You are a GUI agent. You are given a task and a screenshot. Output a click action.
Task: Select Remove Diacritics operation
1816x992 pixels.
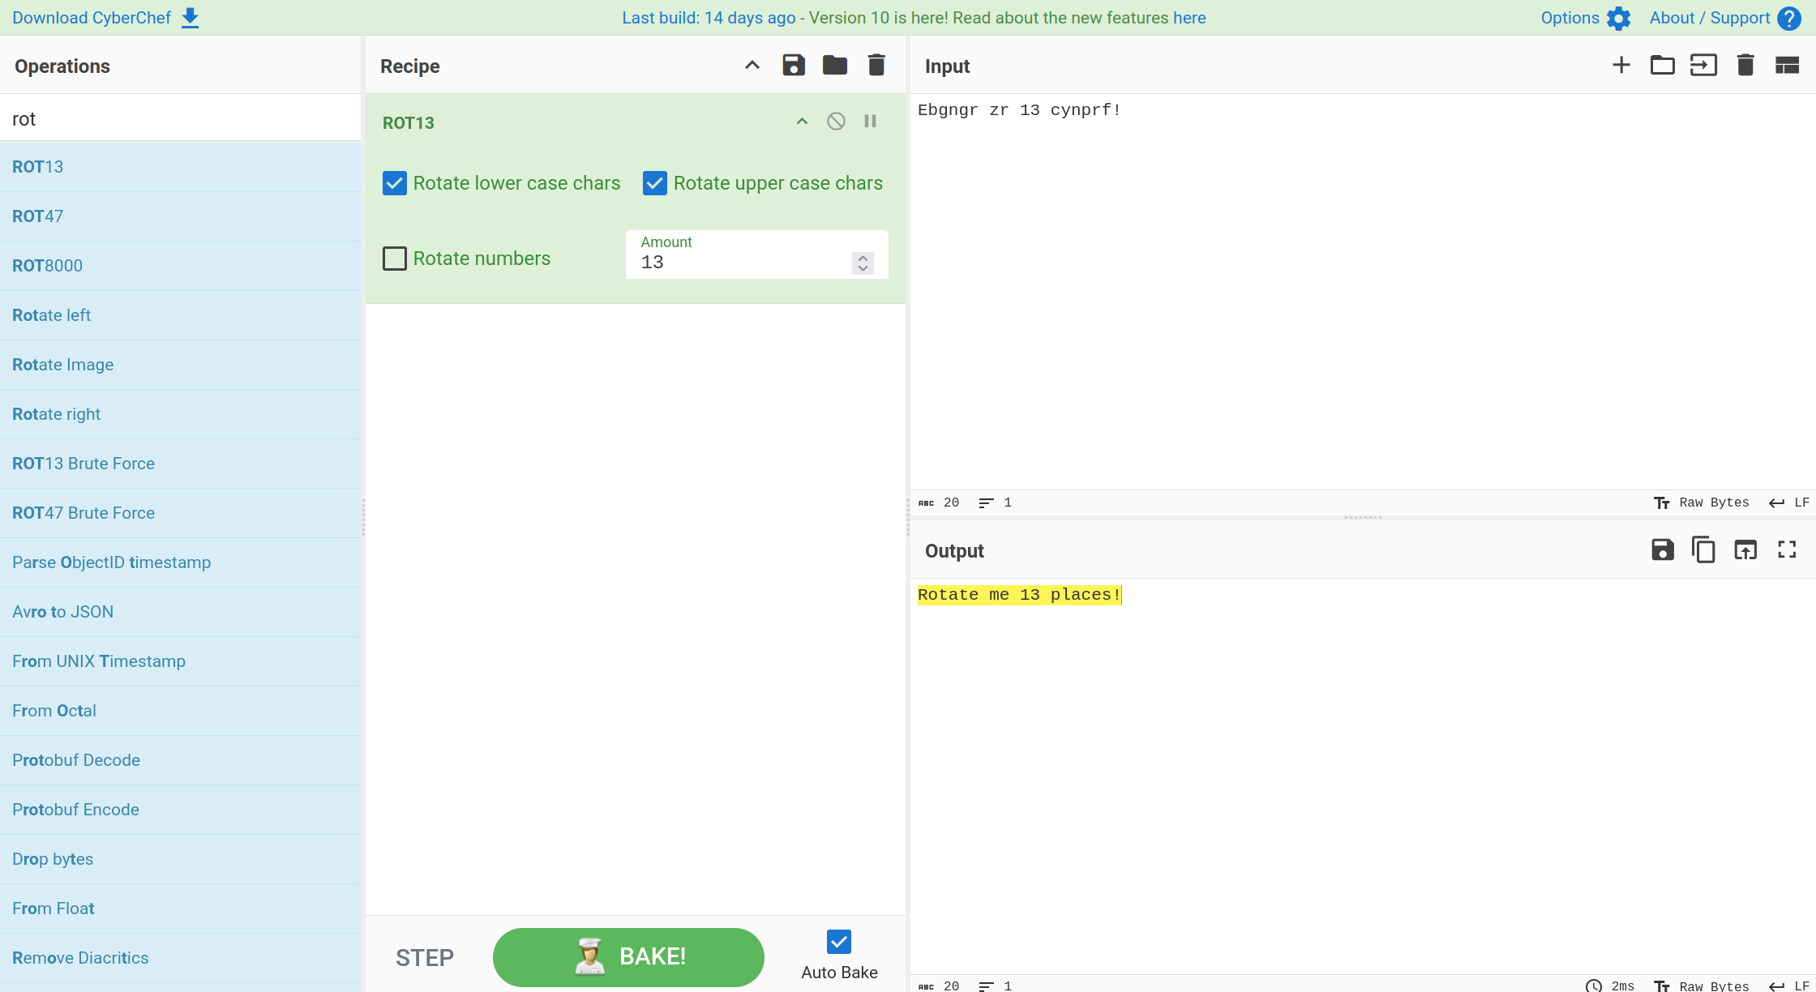coord(180,958)
